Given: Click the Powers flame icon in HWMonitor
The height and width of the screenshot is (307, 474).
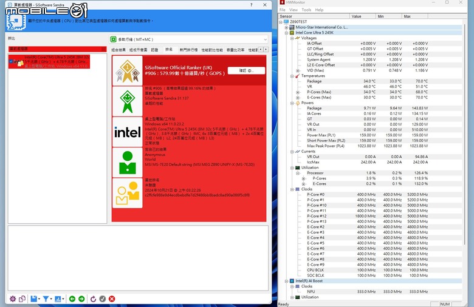Looking at the screenshot, I should 297,103.
